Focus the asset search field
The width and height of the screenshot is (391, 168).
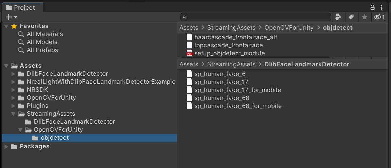256,17
